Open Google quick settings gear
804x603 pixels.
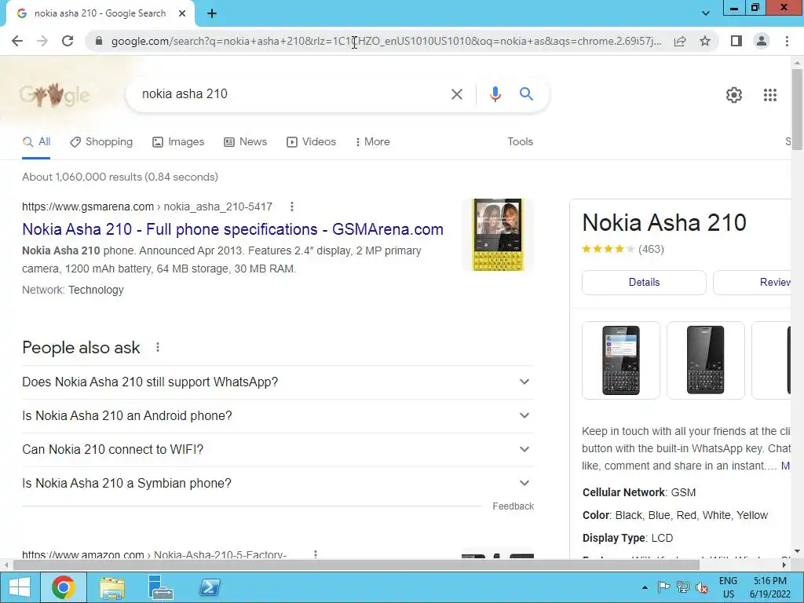[734, 95]
